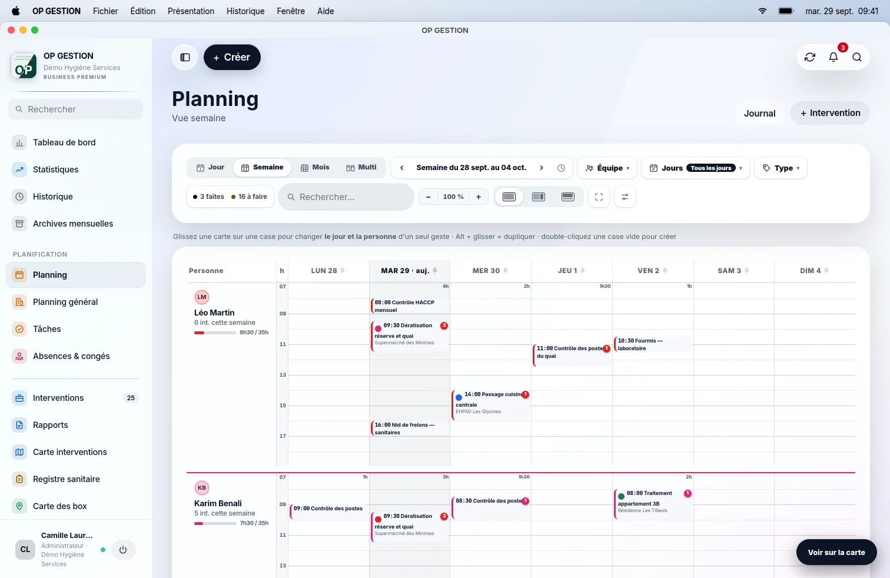
Task: Zoom in with the plus button
Action: point(479,197)
